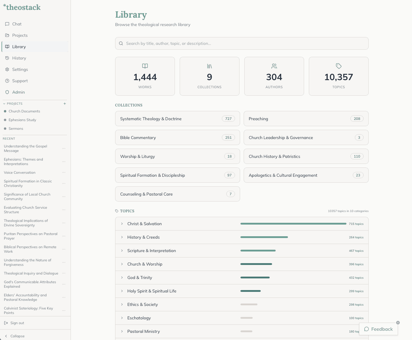The height and width of the screenshot is (340, 412).
Task: Click the people icon above Authors
Action: coord(274,66)
